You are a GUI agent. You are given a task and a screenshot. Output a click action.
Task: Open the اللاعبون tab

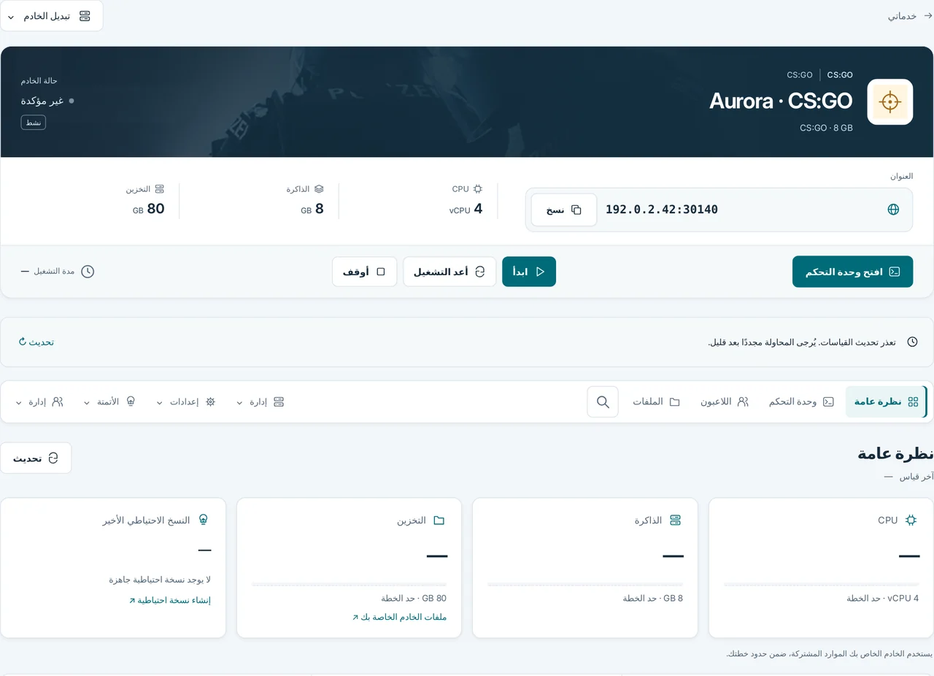click(x=725, y=402)
